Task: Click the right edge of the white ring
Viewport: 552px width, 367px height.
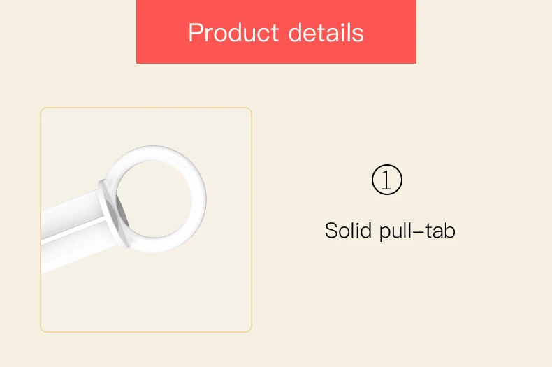Action: [x=199, y=199]
